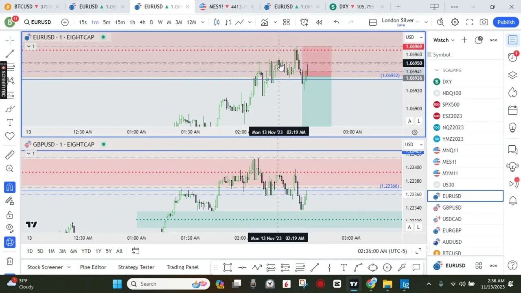Viewport: 521px width, 293px height.
Task: Open the GBPUSD chart USD currency dropdown
Action: [x=414, y=144]
